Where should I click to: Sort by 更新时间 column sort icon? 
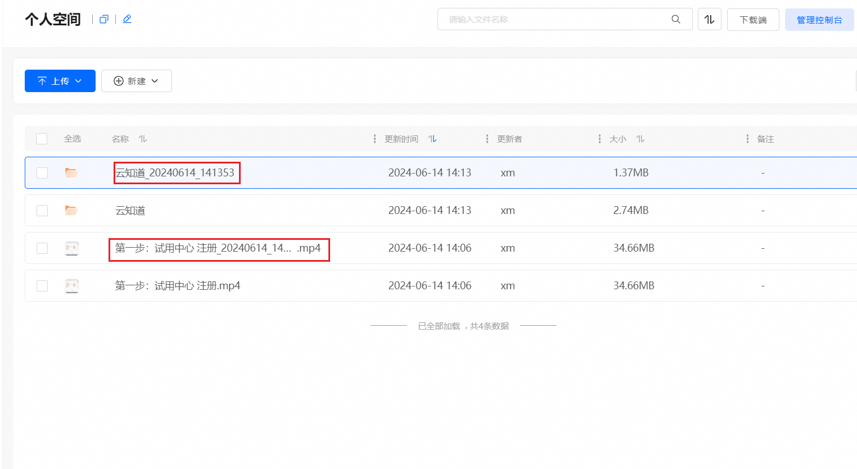432,139
